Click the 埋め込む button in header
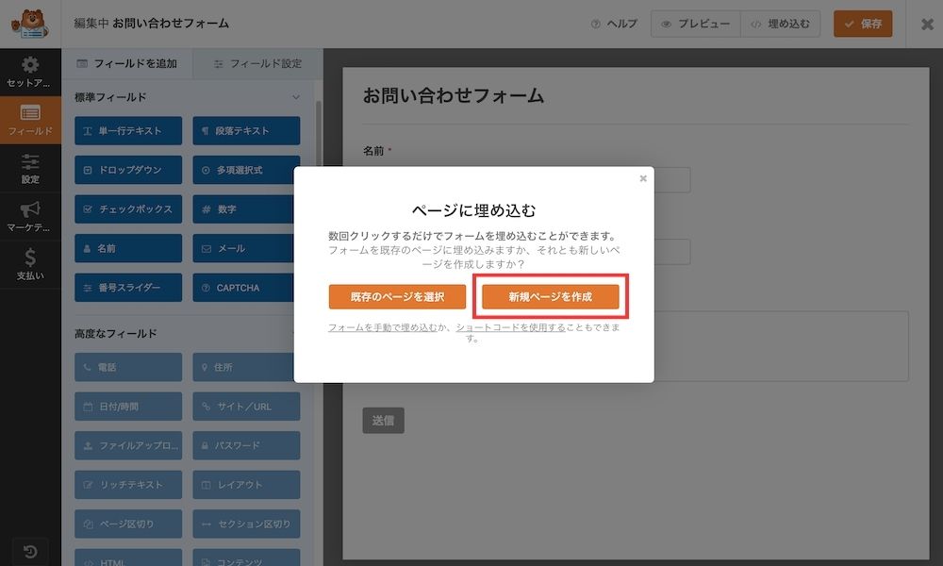The height and width of the screenshot is (566, 943). point(780,25)
